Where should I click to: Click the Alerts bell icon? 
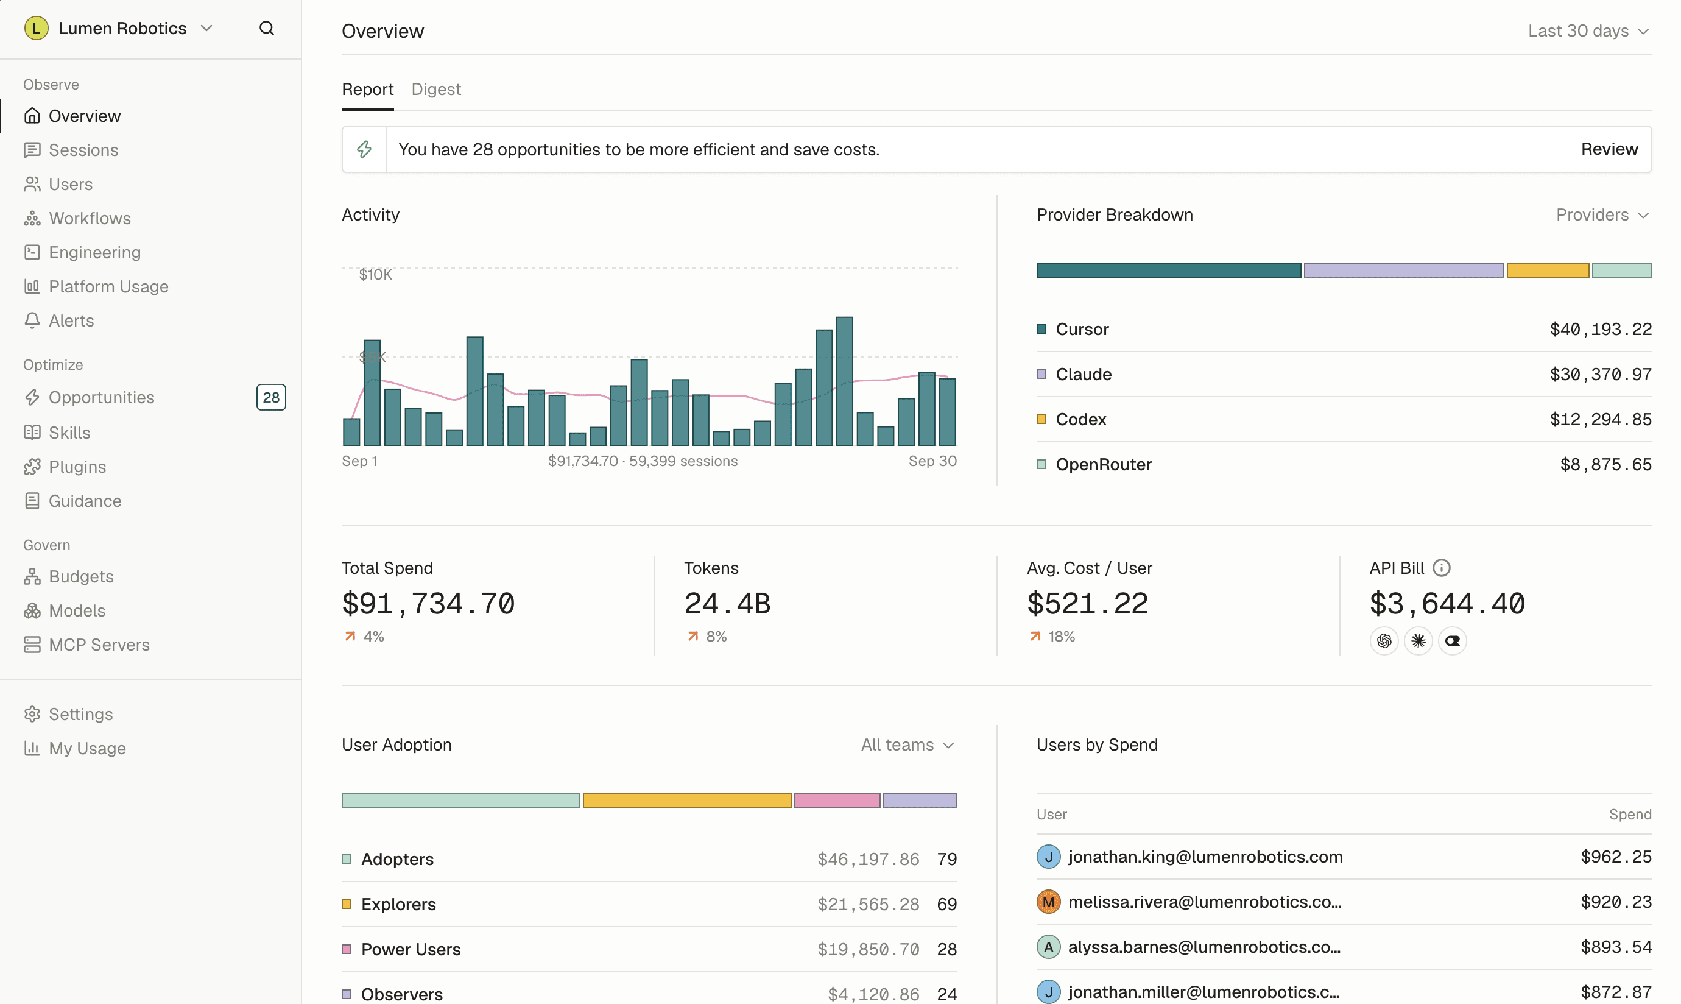32,320
